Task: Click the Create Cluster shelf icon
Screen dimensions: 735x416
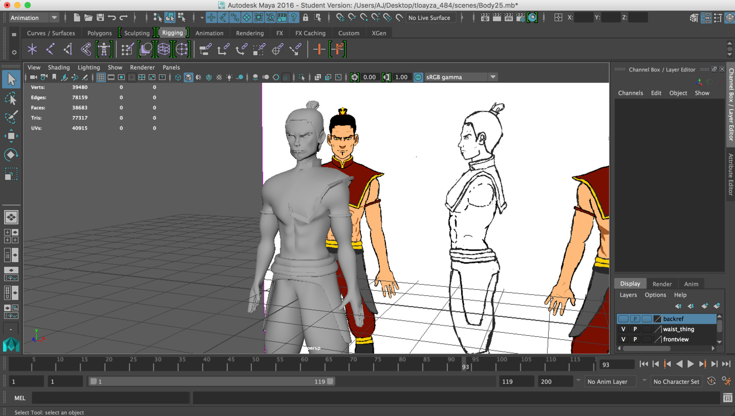Action: [182, 49]
